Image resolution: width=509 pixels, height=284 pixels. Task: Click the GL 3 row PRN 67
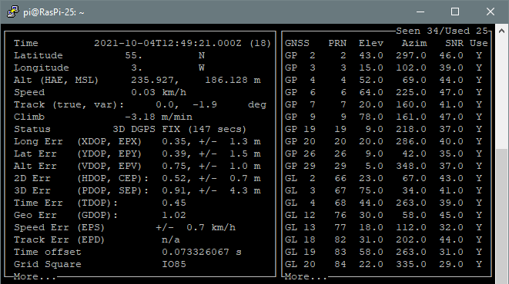(x=340, y=191)
